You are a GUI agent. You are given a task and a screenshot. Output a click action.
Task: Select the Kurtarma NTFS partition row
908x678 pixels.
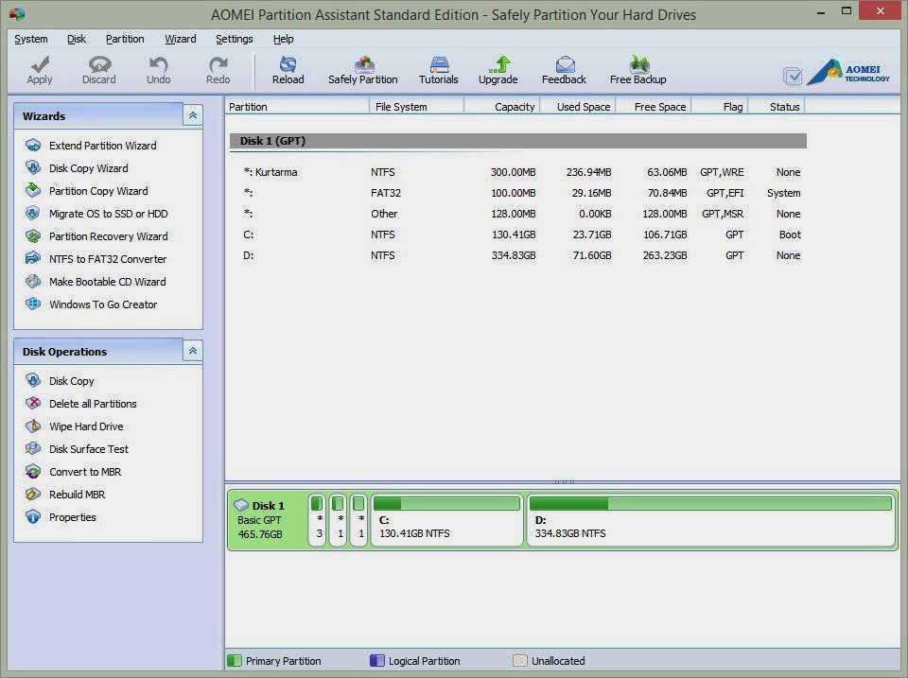(x=518, y=172)
